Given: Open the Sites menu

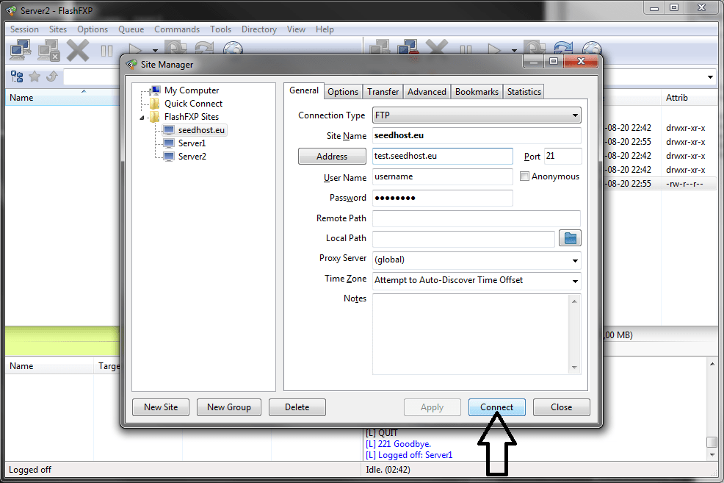Looking at the screenshot, I should [x=58, y=29].
